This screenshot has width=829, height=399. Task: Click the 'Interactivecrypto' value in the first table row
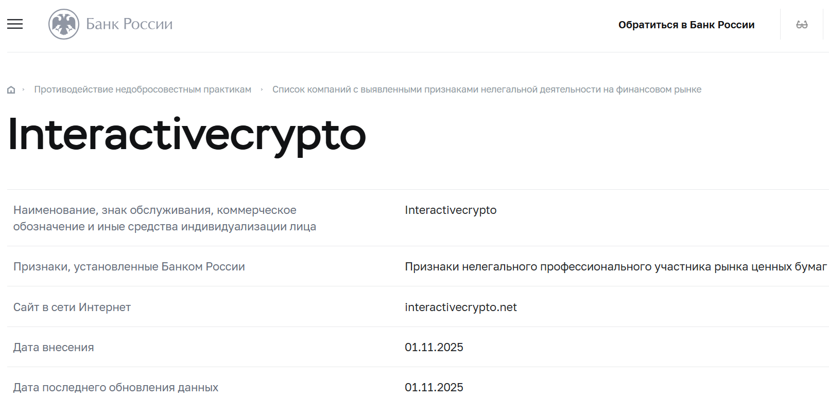(x=451, y=210)
